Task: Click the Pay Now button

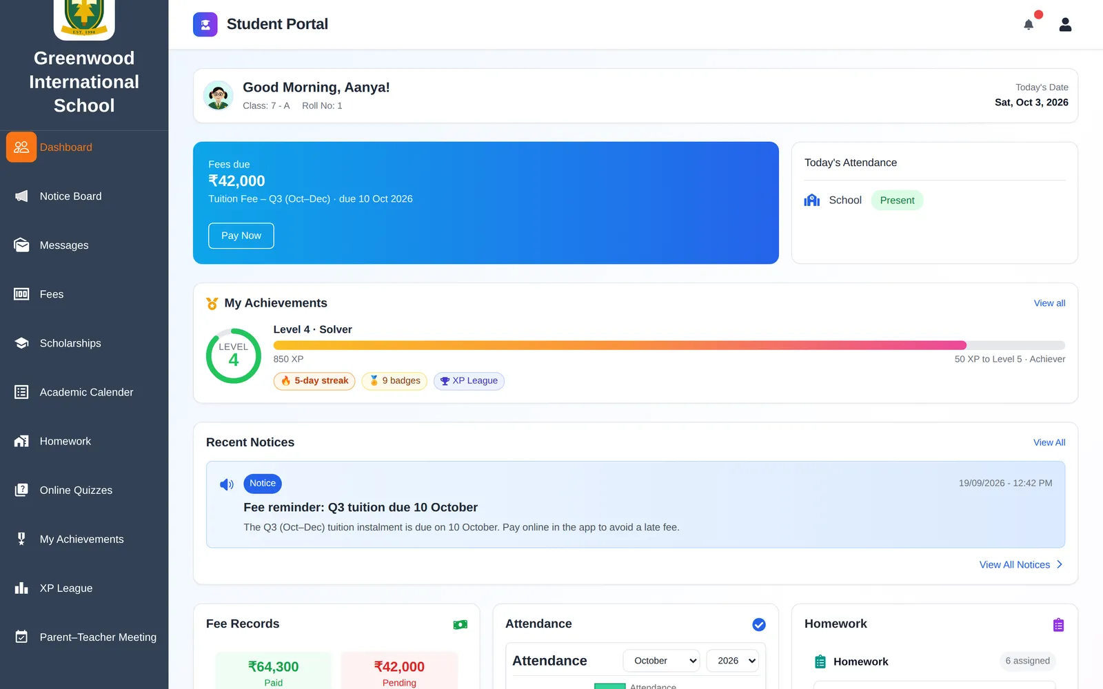Action: [241, 236]
